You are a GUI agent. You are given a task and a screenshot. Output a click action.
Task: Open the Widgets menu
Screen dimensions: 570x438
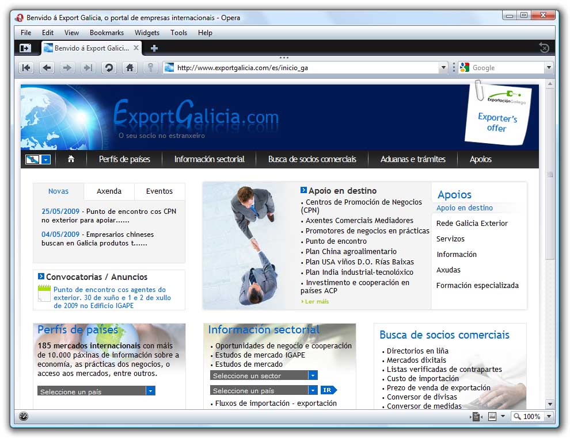147,33
